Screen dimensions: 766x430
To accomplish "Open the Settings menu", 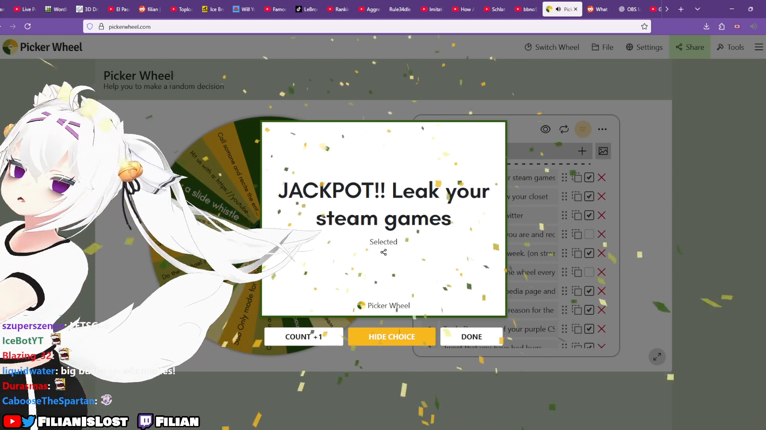I will (x=644, y=47).
